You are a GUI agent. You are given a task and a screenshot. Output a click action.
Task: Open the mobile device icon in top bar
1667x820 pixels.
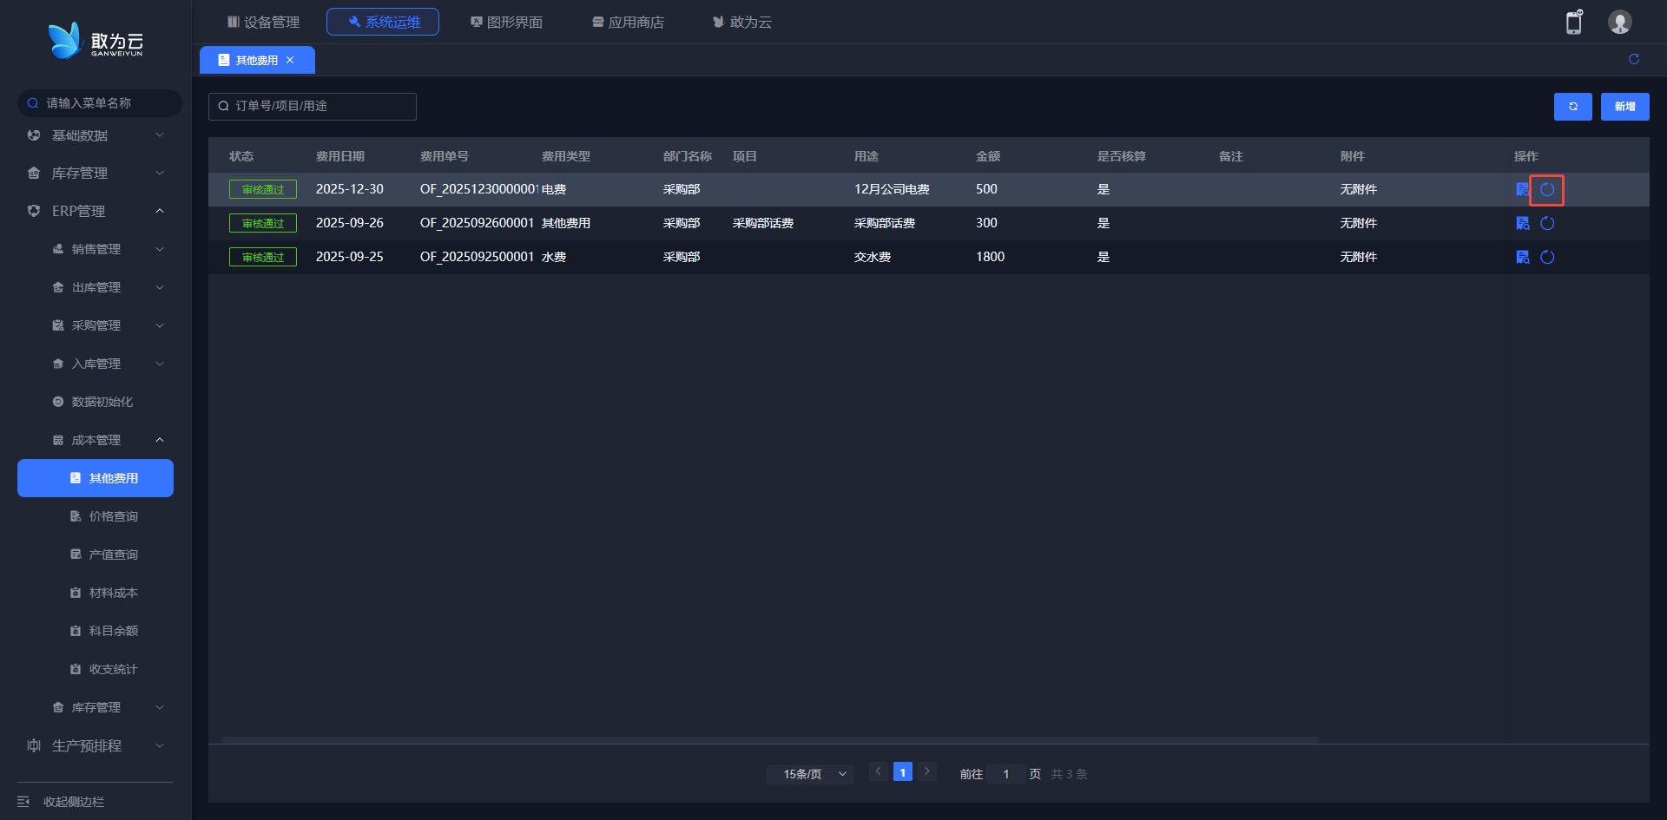pos(1573,23)
